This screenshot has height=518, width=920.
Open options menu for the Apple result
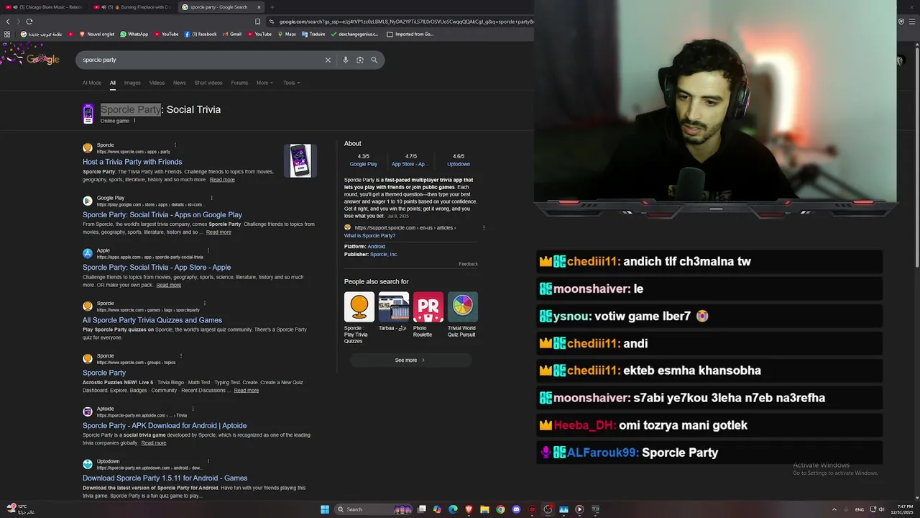pyautogui.click(x=208, y=250)
